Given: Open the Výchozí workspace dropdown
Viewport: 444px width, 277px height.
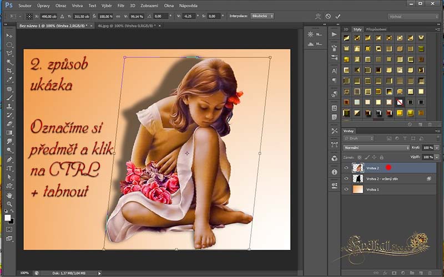Looking at the screenshot, I should (413, 17).
